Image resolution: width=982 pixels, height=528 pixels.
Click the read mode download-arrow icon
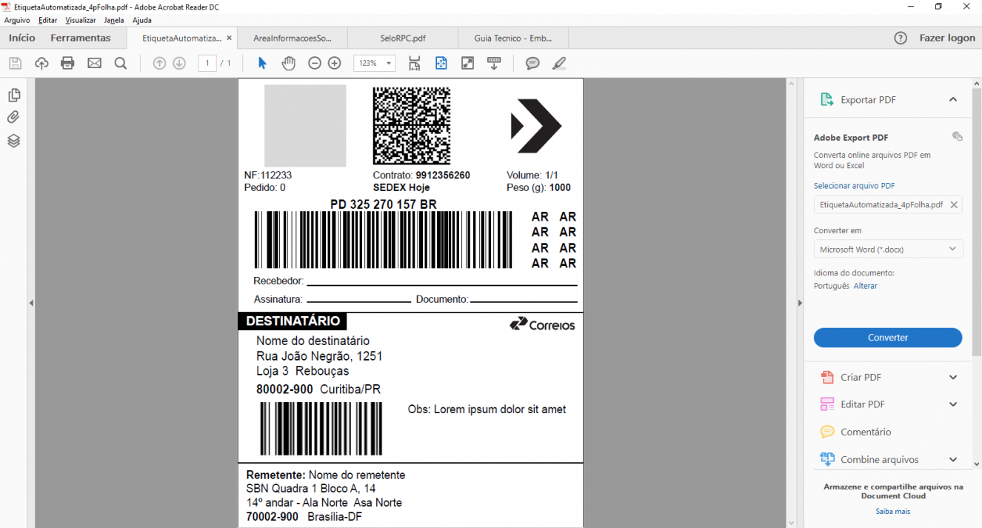point(495,64)
